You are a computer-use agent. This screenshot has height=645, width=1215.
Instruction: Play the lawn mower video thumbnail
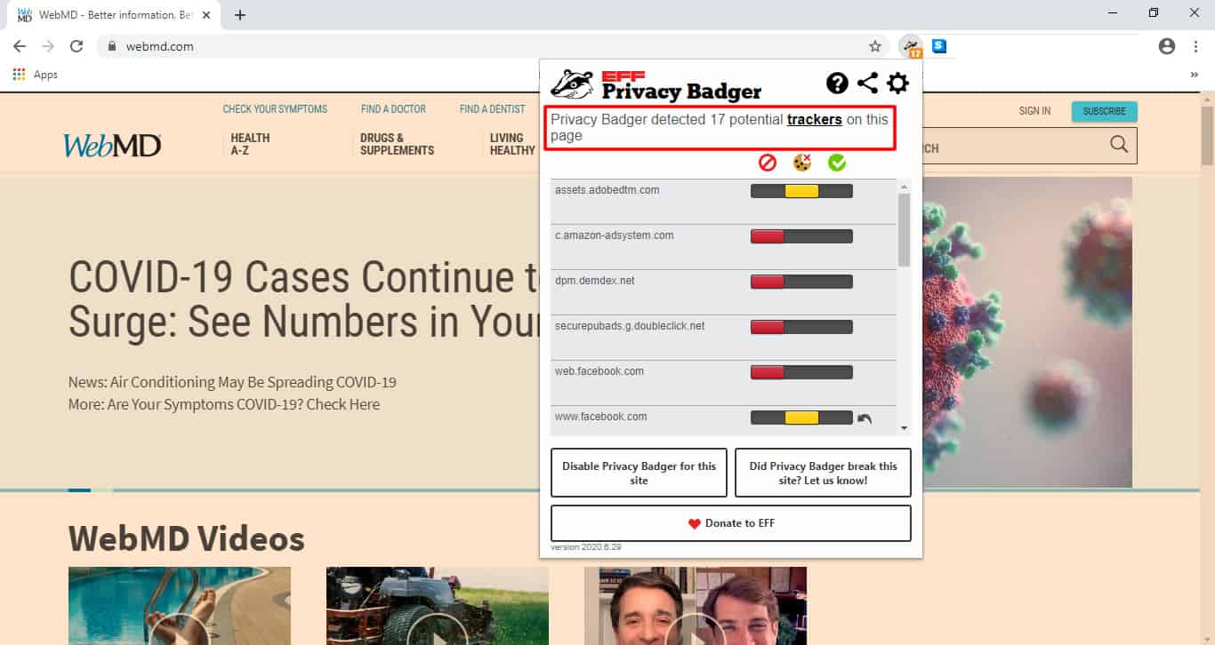point(438,606)
